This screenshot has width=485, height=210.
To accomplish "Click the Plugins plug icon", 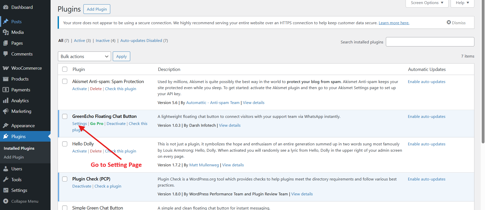I will (6, 136).
